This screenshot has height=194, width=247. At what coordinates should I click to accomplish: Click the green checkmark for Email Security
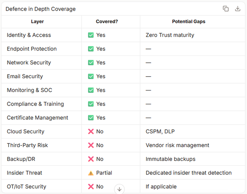point(91,76)
